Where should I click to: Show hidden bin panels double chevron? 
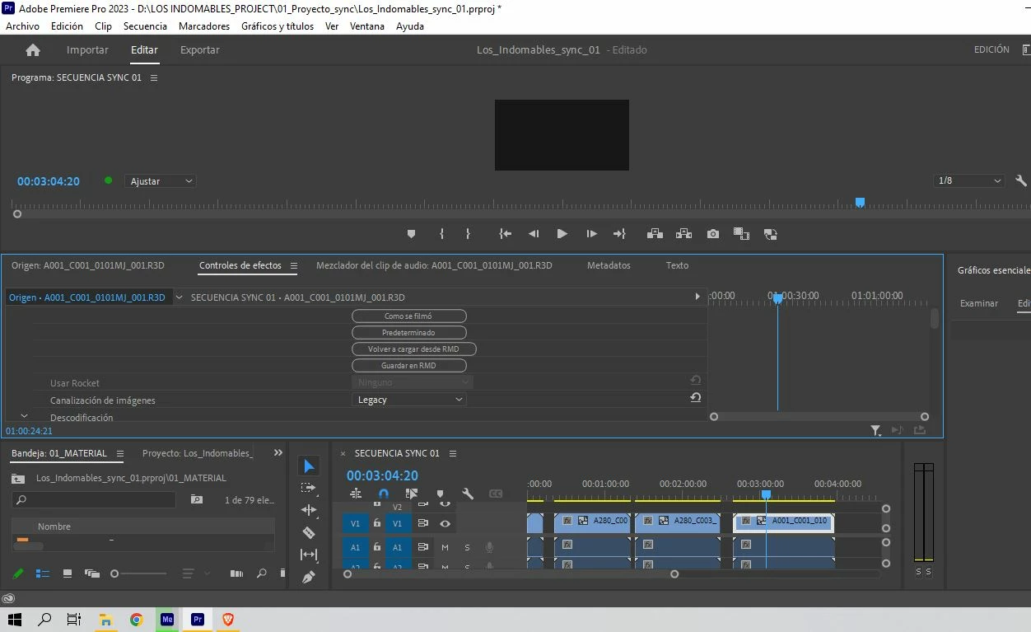click(x=278, y=453)
